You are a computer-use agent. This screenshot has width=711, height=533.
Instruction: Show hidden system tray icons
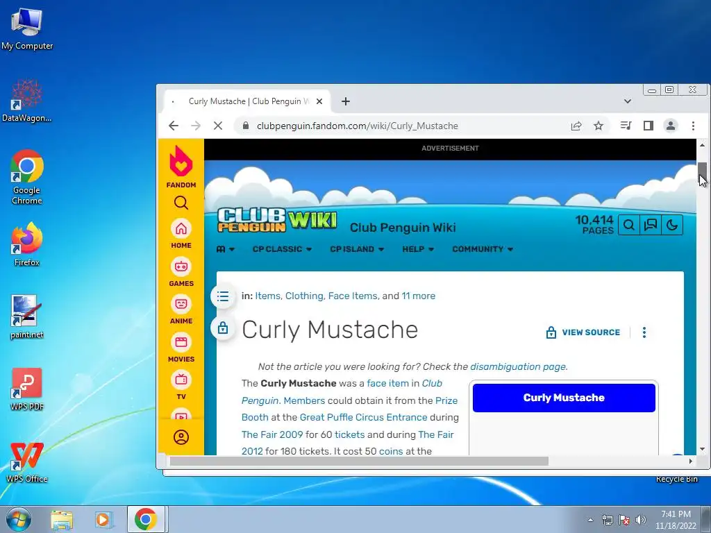[590, 521]
